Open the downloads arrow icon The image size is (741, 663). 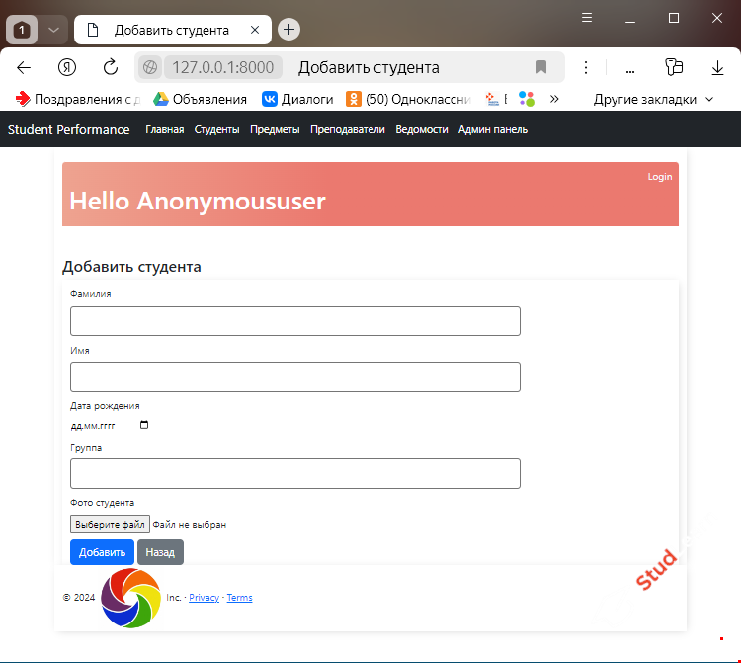point(717,67)
